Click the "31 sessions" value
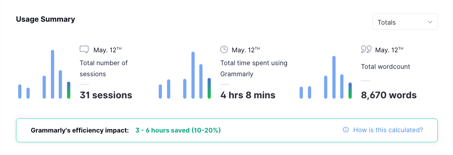453x155 pixels. pyautogui.click(x=106, y=95)
